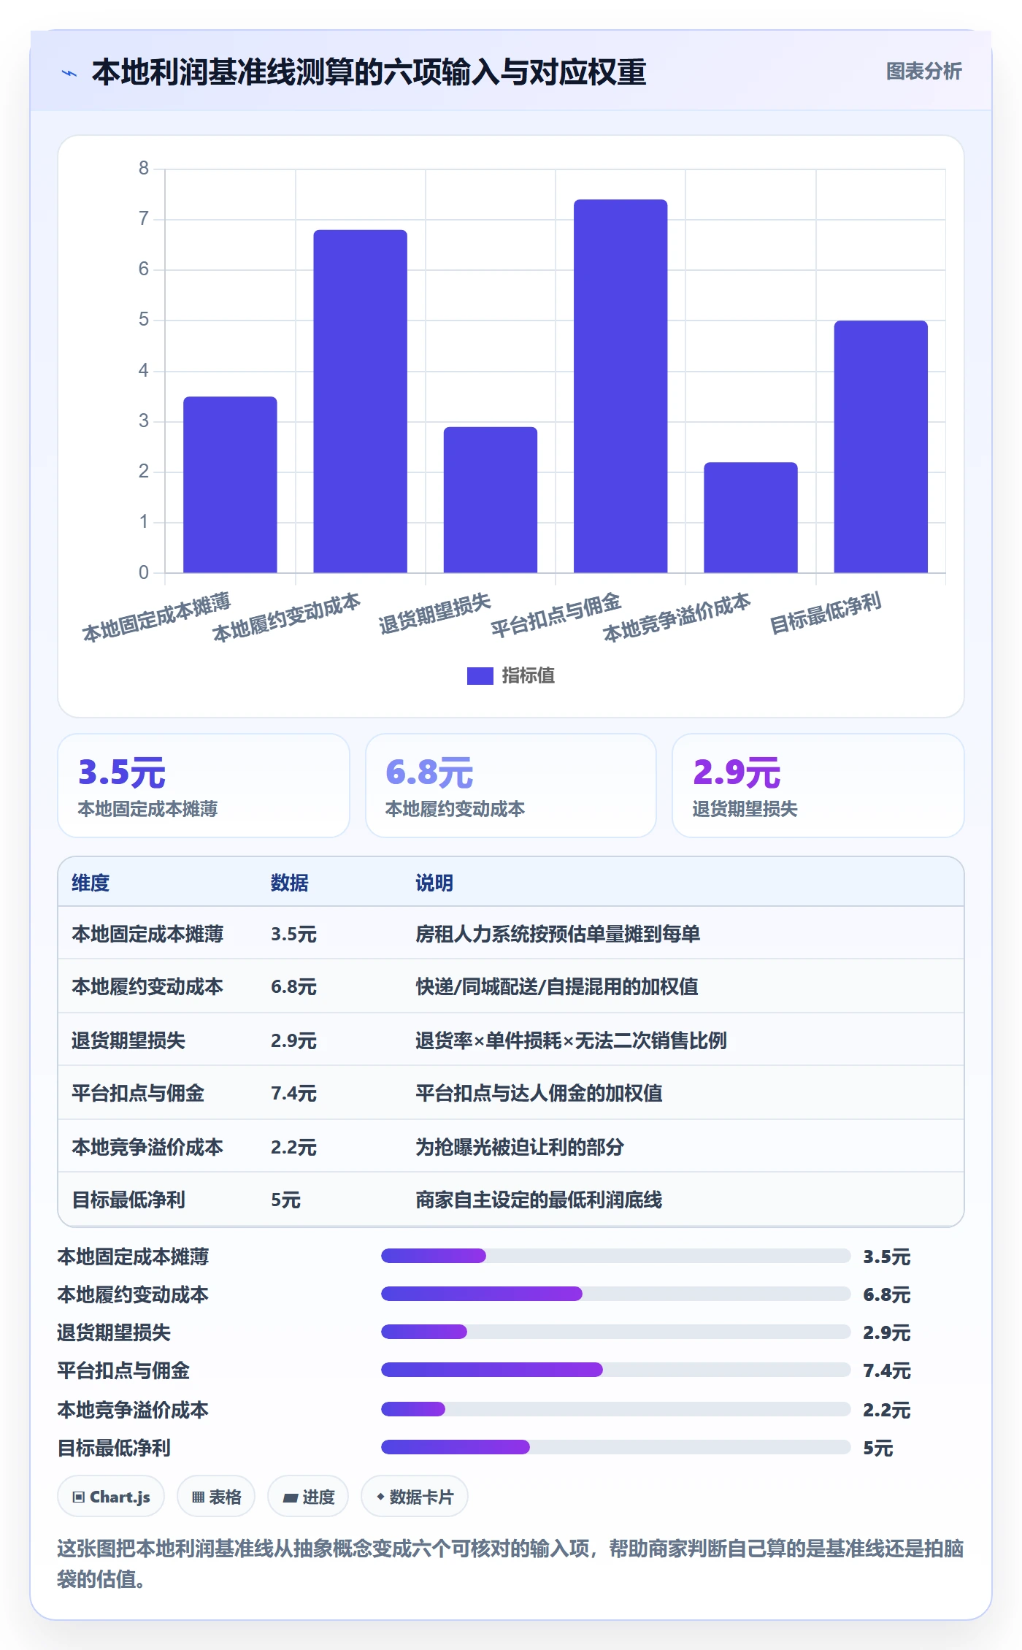Click the 本地固定成本摊薄 bar in chart
This screenshot has height=1650, width=1022.
click(x=230, y=485)
